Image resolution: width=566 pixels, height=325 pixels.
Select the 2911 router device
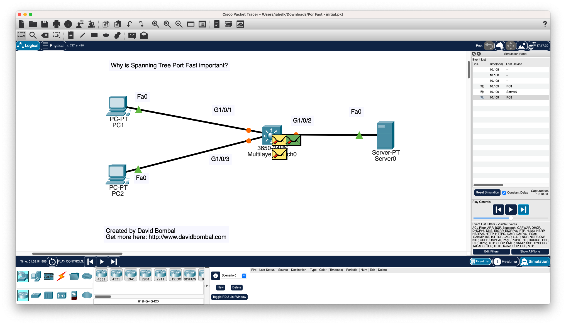tap(160, 275)
